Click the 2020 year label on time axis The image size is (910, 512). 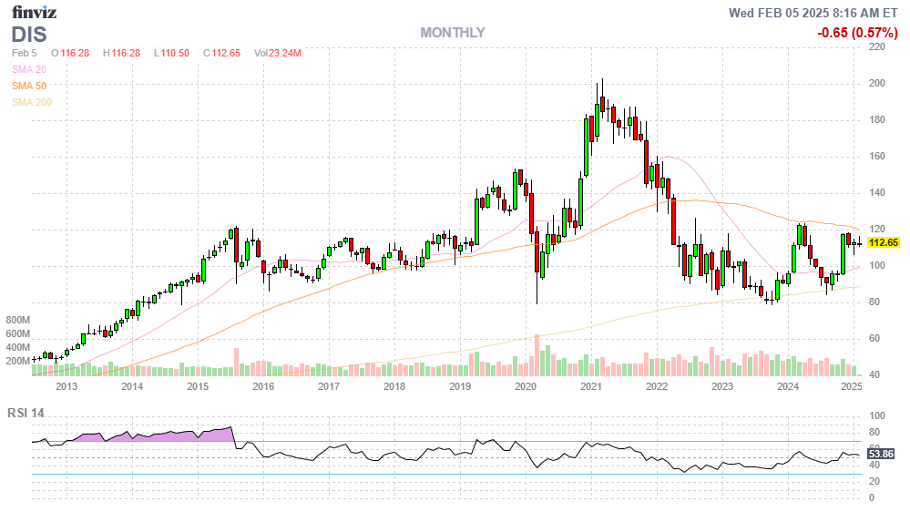(526, 386)
